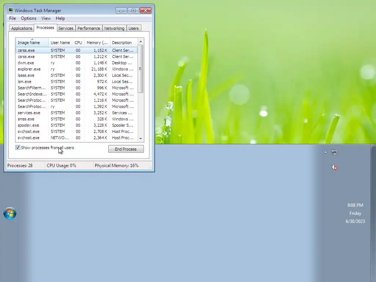Select the smss.exe process
Image resolution: width=376 pixels, height=282 pixels.
(x=76, y=119)
